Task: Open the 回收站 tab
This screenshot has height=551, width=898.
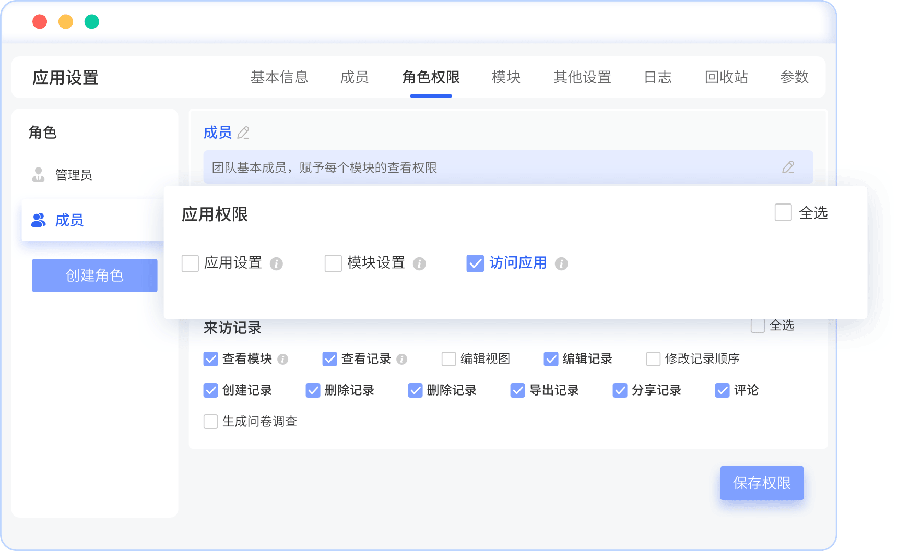Action: pyautogui.click(x=726, y=77)
